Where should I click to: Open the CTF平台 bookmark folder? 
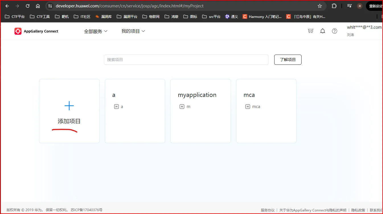click(15, 17)
